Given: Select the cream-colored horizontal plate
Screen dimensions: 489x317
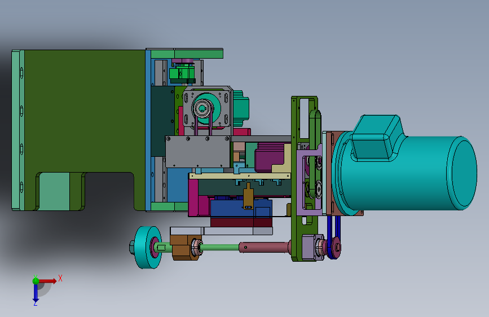Looking at the screenshot, I should click(x=240, y=177).
